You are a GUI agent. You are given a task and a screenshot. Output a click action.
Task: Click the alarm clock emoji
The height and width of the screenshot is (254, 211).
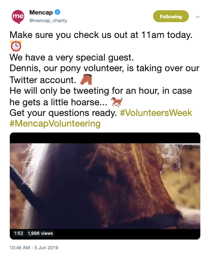[16, 46]
